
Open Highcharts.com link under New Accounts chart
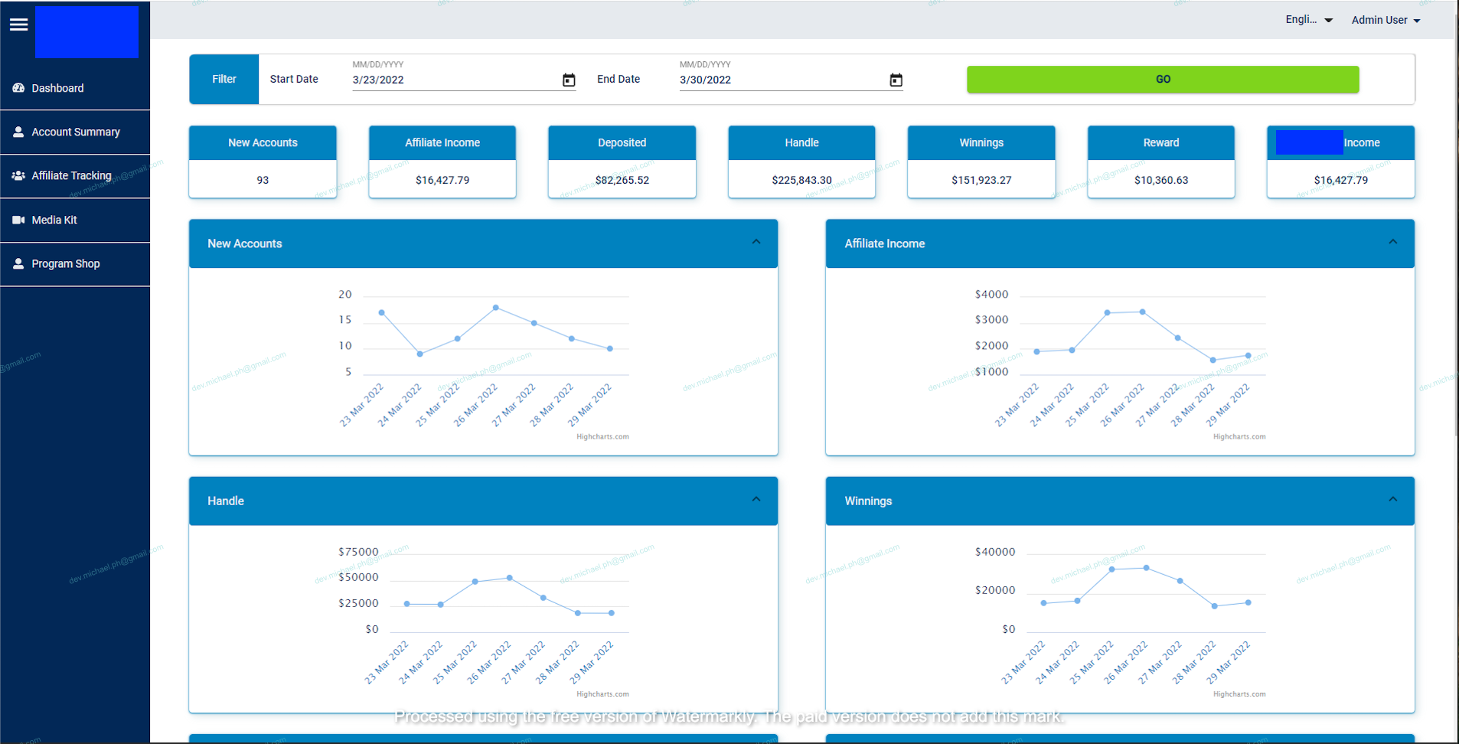[x=602, y=437]
